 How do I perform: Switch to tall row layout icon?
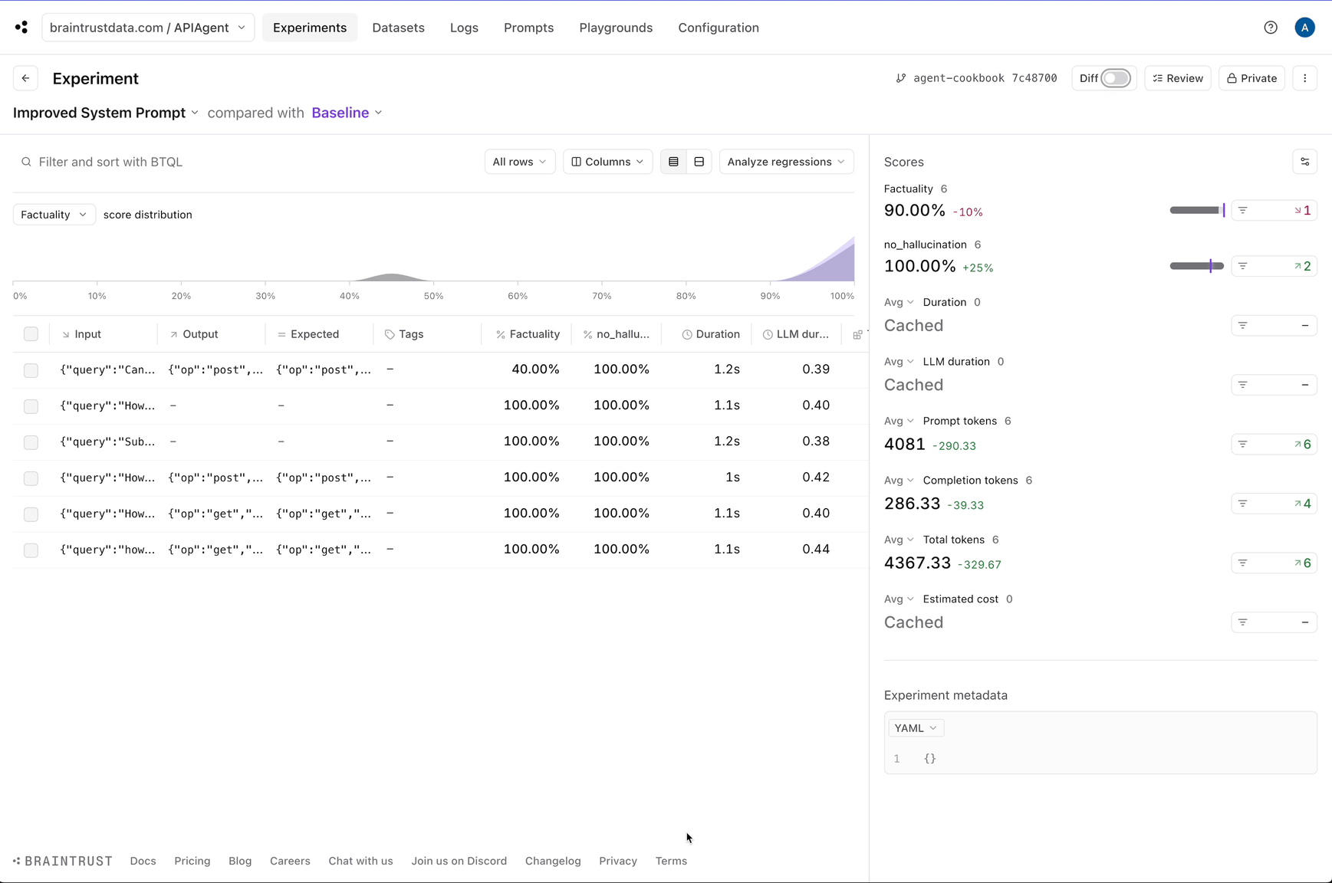[x=699, y=162]
